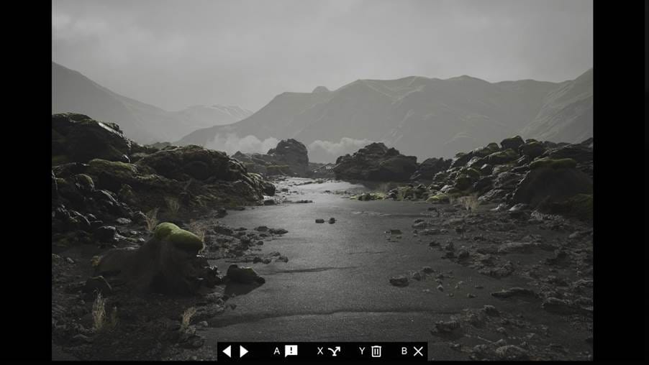Go to the previous screenshot with left arrow
This screenshot has width=649, height=365.
pos(227,351)
